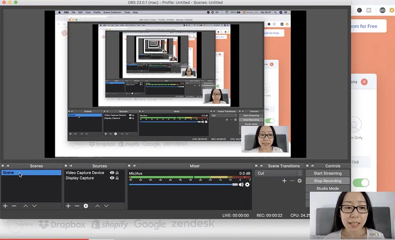The height and width of the screenshot is (240, 395).
Task: Move the source up in the Sources list
Action: [x=98, y=206]
